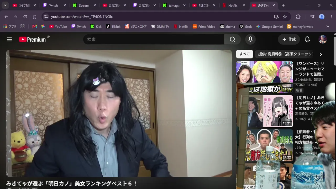Open the dアニメストア bookmark
This screenshot has width=336, height=189.
point(136,27)
